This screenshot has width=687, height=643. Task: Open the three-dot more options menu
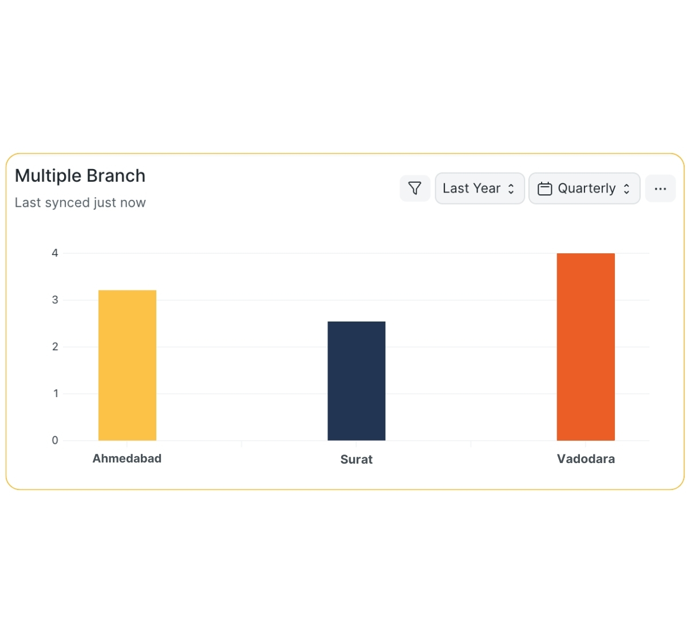tap(660, 189)
